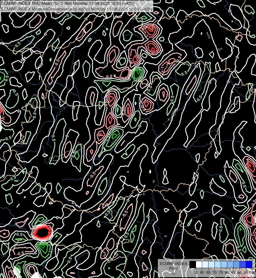Select the MoistureConvergence title line
The width and height of the screenshot is (256, 278).
click(77, 9)
